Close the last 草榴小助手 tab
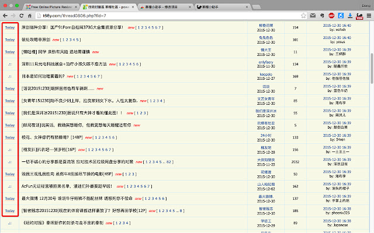The width and height of the screenshot is (374, 233). (247, 7)
